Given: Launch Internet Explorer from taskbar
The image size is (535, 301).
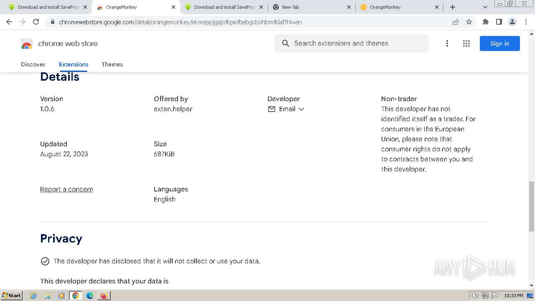Looking at the screenshot, I should pyautogui.click(x=33, y=296).
